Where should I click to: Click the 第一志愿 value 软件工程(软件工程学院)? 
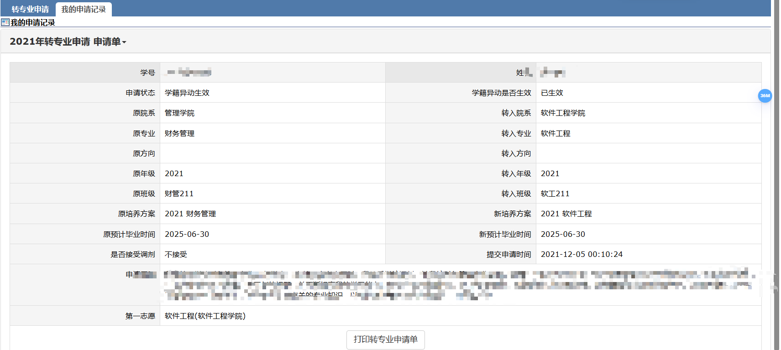click(x=205, y=316)
